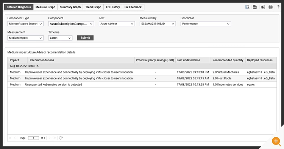Click the recommendation text in the Virtual Machines row
Image resolution: width=284 pixels, height=149 pixels.
(x=79, y=72)
